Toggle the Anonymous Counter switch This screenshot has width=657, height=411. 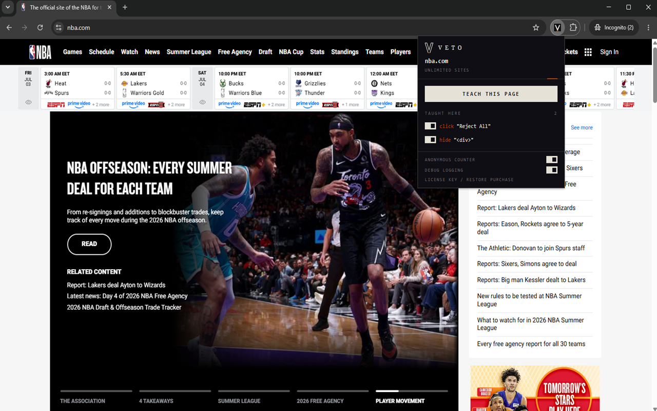click(x=552, y=160)
